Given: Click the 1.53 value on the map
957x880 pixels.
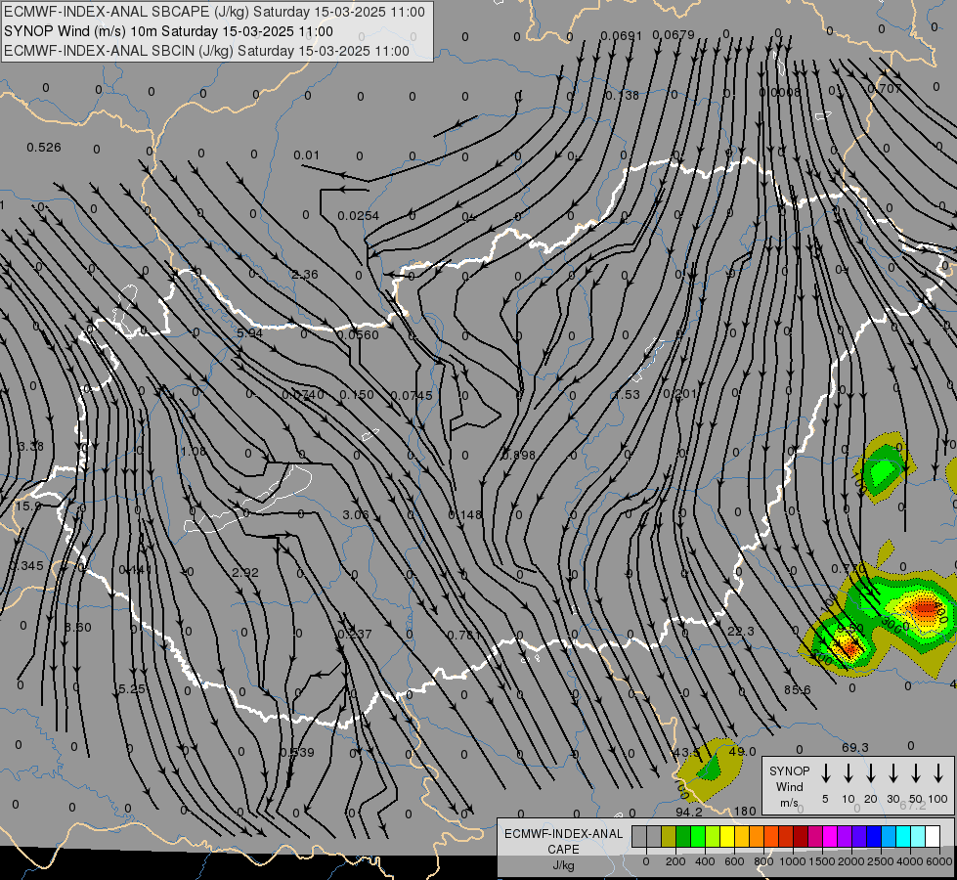Looking at the screenshot, I should coord(627,394).
